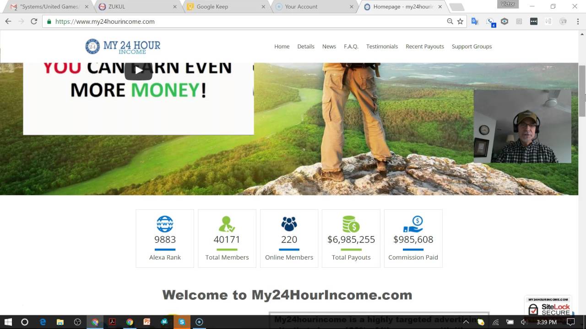The width and height of the screenshot is (586, 329).
Task: Show hidden system tray icons
Action: point(466,322)
